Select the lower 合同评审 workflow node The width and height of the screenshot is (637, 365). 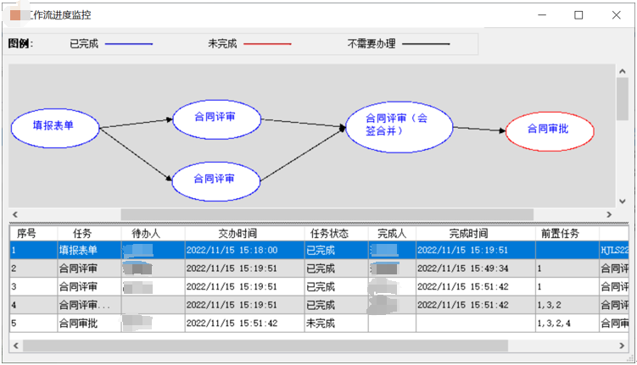click(x=215, y=179)
